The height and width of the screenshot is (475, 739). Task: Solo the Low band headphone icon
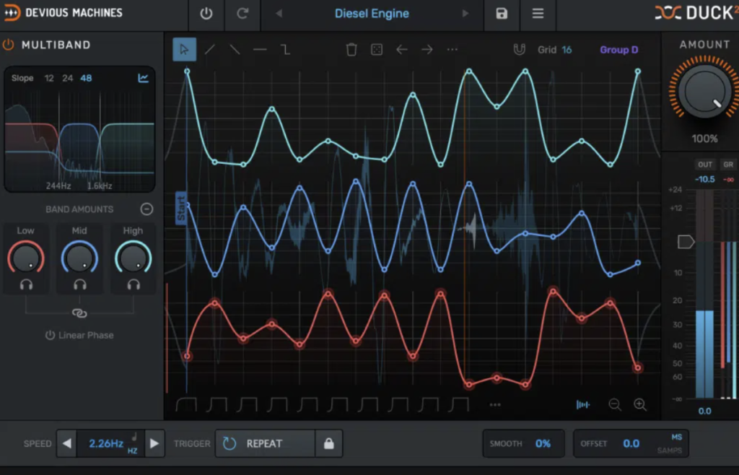coord(26,284)
